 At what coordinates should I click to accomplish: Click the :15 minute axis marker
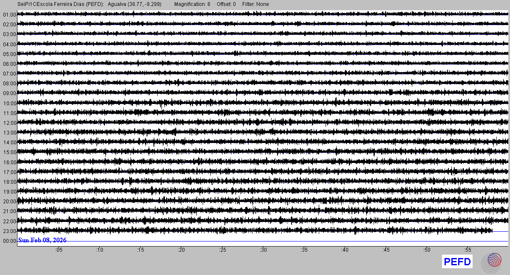pyautogui.click(x=140, y=250)
